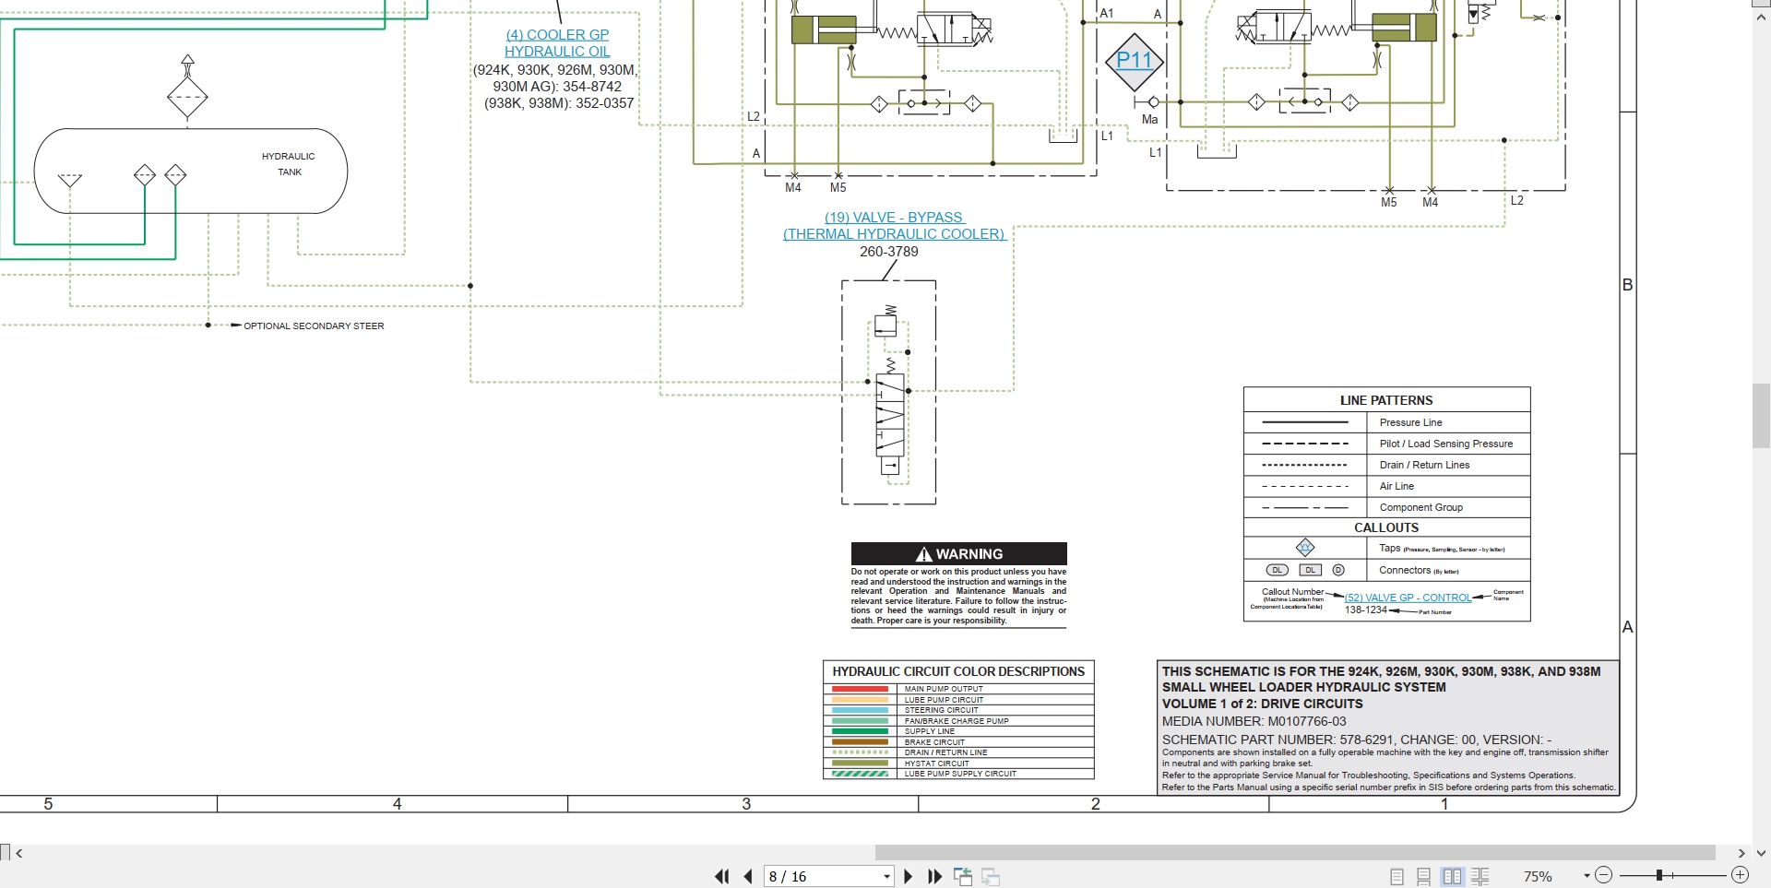Click LUBE PUMP SUPPLY CIRCUIT legend text

pyautogui.click(x=960, y=774)
